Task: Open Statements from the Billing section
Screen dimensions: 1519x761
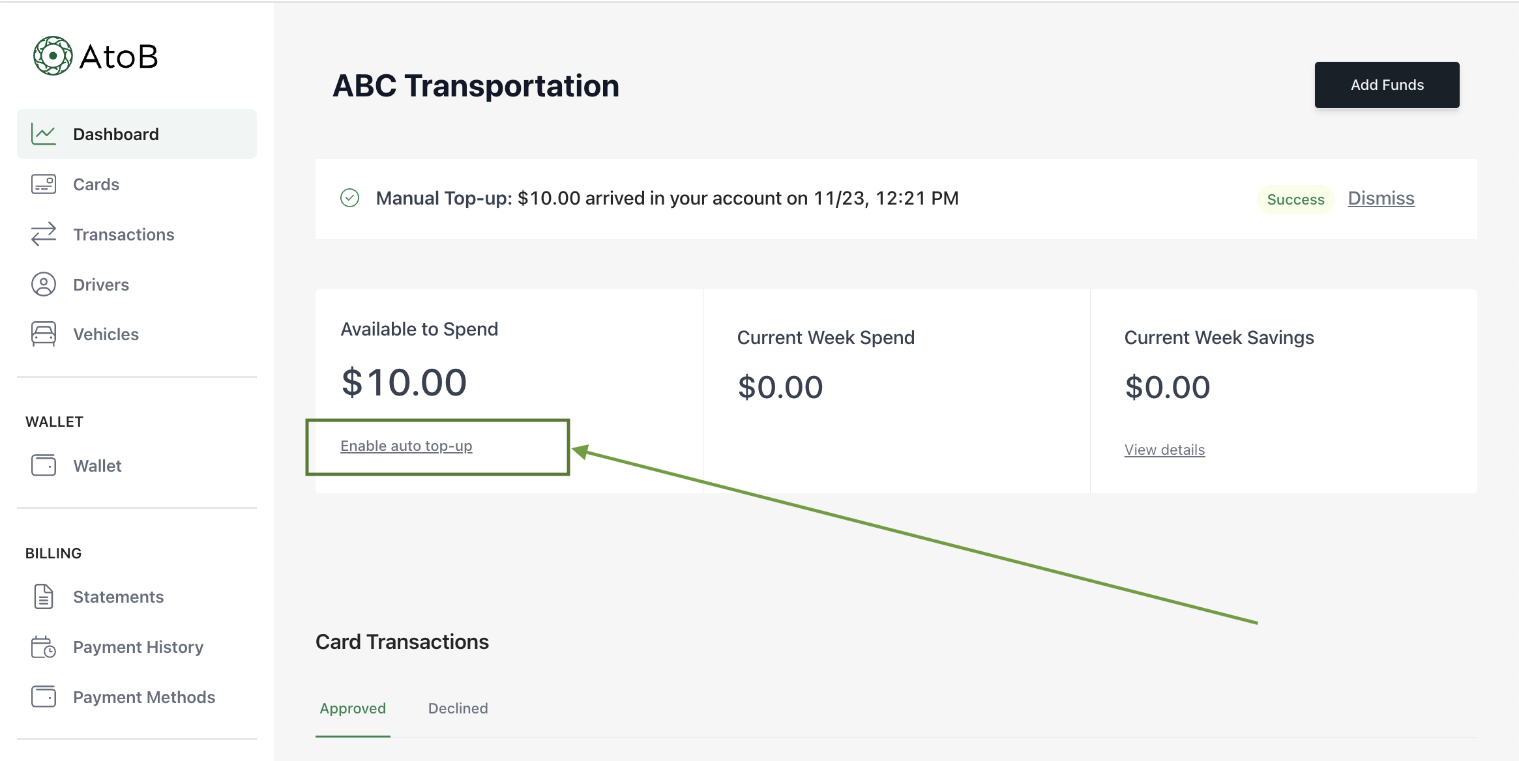Action: pyautogui.click(x=118, y=596)
